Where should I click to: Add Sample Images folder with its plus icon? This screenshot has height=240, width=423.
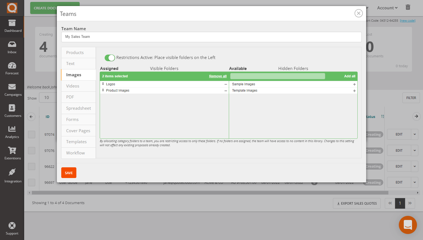tap(354, 84)
